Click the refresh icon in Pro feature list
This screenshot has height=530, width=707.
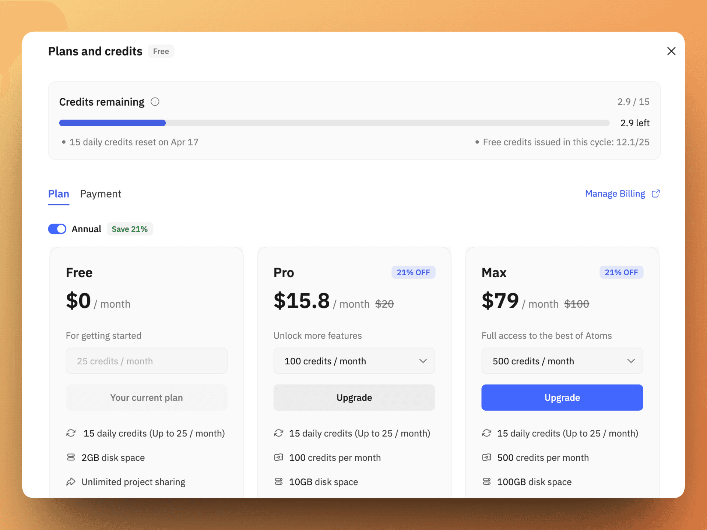pyautogui.click(x=278, y=433)
